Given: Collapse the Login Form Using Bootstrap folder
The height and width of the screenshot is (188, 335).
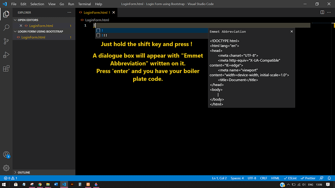Looking at the screenshot, I should (40, 31).
